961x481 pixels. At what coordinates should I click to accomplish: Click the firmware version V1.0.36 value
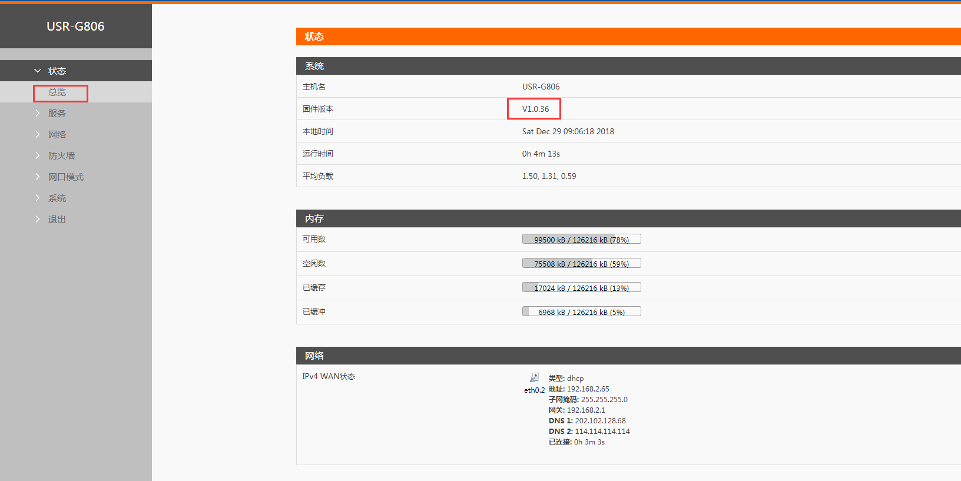coord(535,109)
